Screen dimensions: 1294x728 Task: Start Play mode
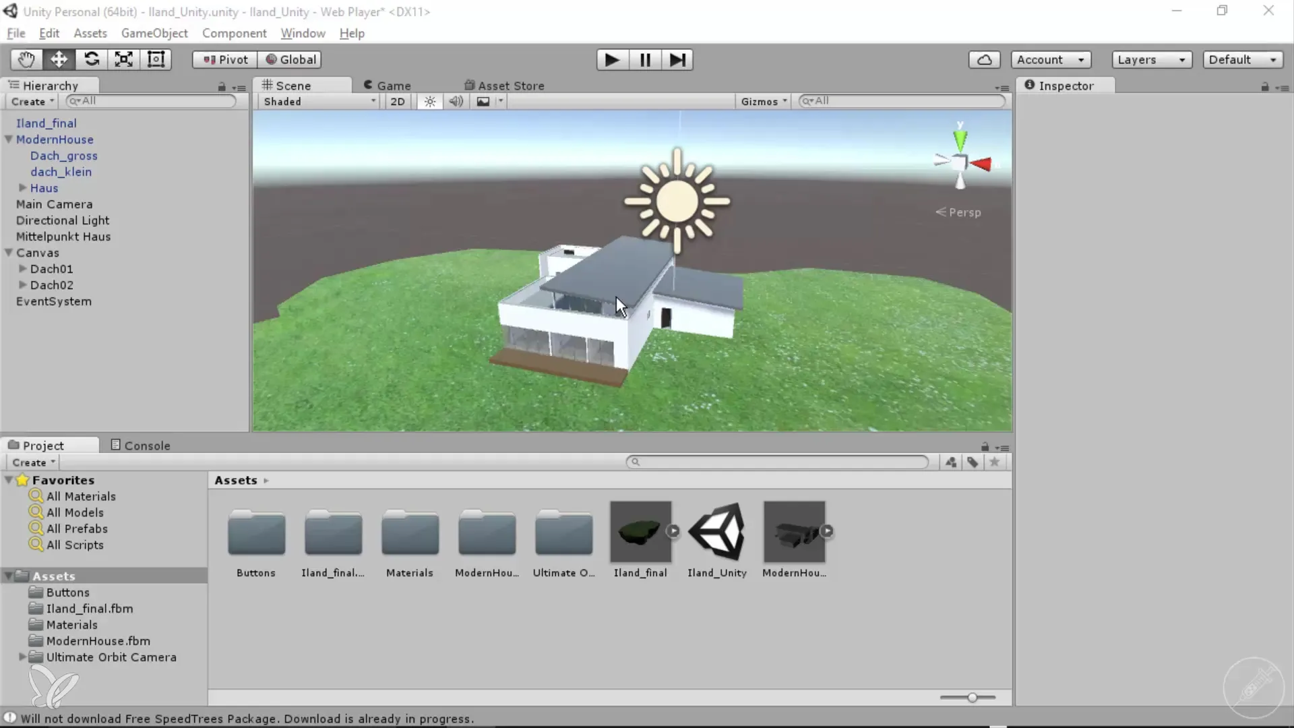pos(612,59)
